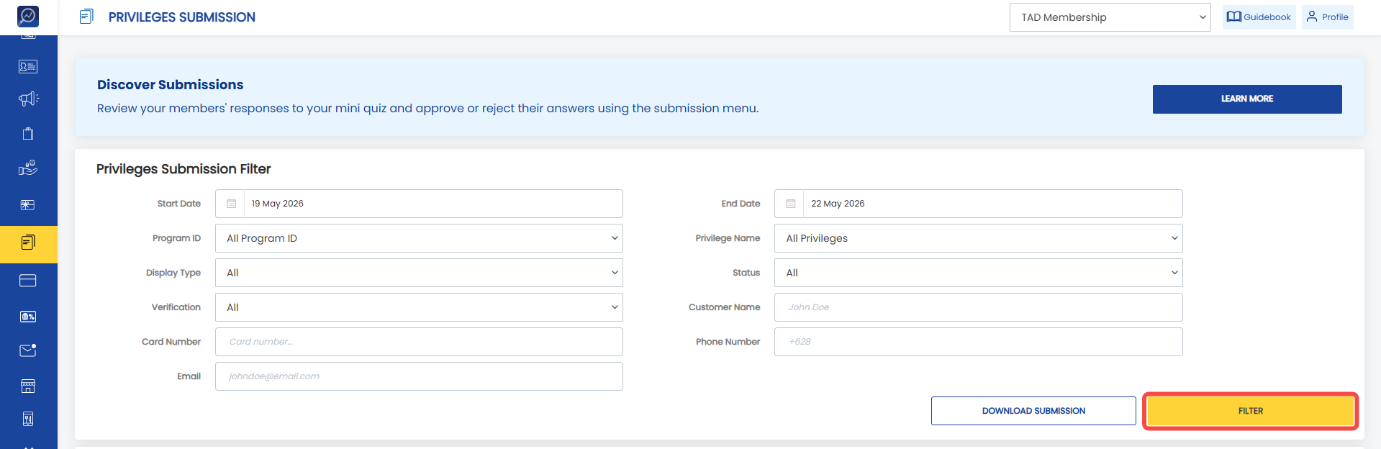Viewport: 1381px width, 449px height.
Task: Open the food menu sidebar icon
Action: (28, 419)
